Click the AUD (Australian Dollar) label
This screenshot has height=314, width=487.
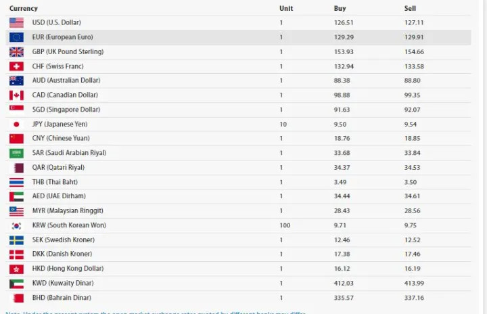coord(66,81)
